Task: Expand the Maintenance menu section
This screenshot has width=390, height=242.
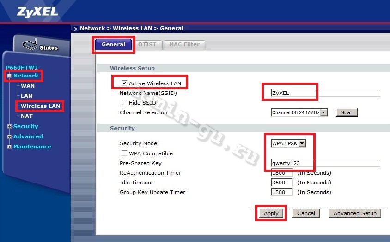Action: pyautogui.click(x=9, y=147)
